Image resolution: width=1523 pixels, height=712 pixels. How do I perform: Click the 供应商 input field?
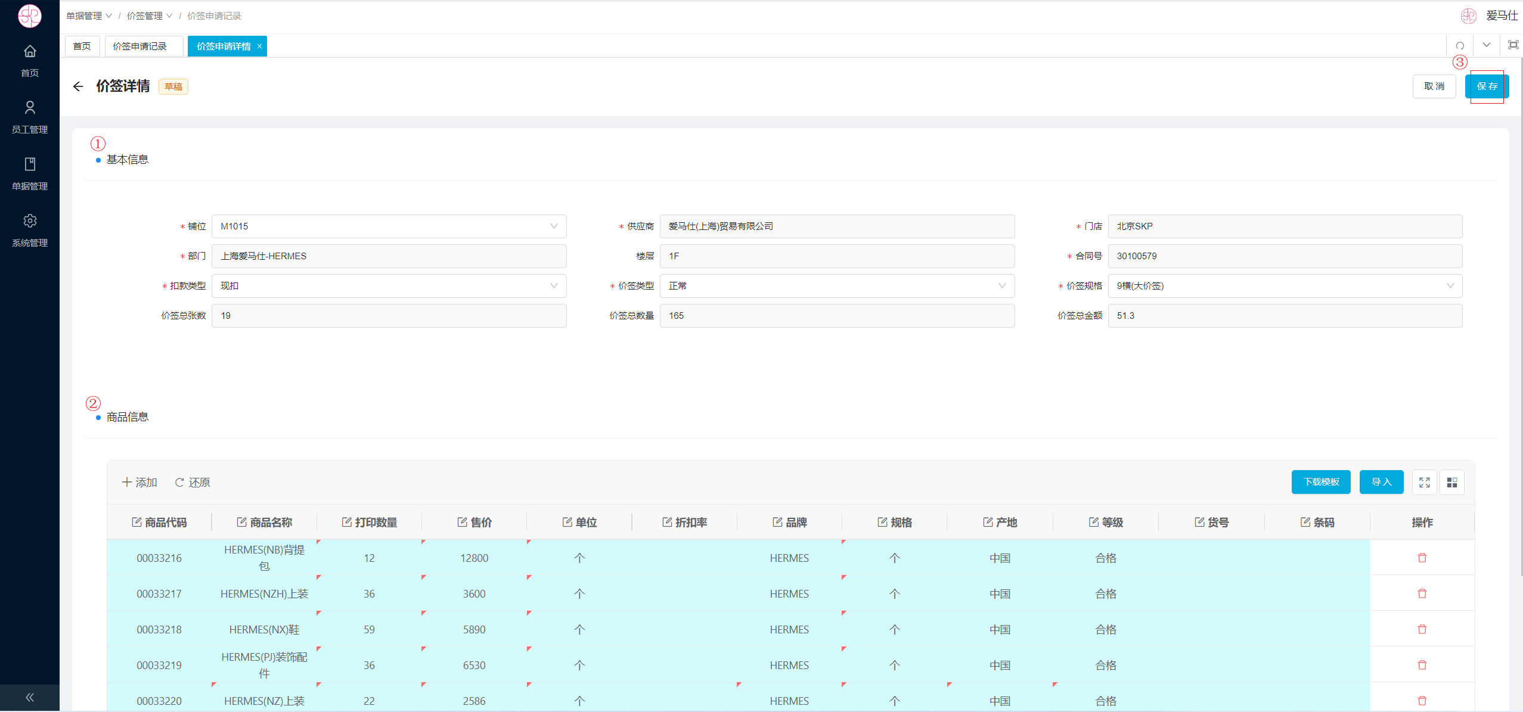837,226
